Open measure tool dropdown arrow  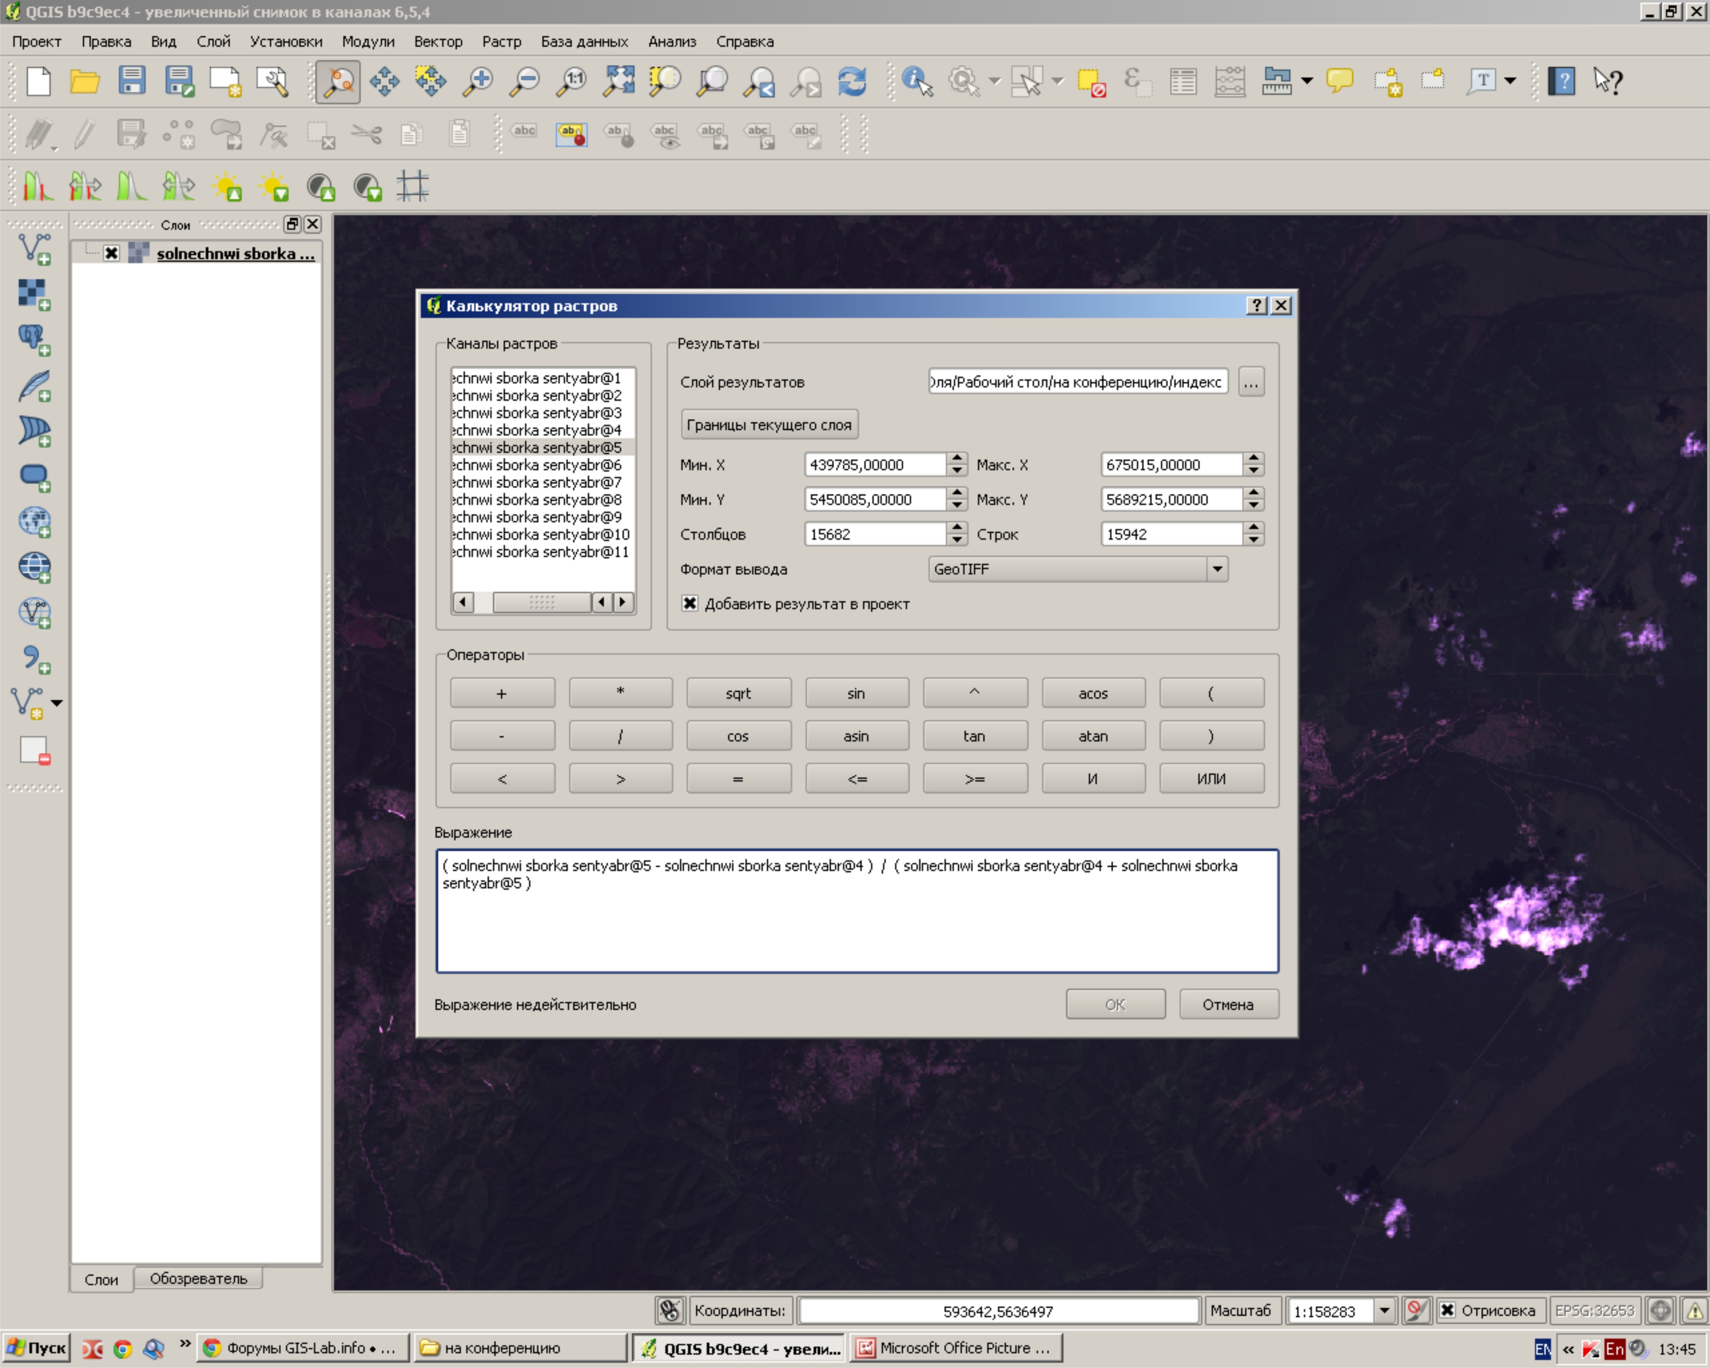click(x=1307, y=81)
